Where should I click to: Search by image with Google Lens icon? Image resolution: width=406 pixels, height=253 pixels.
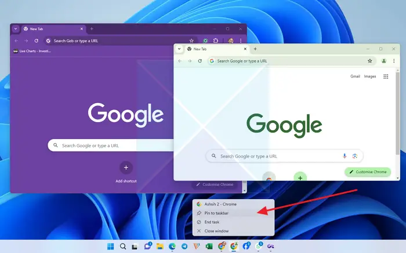[355, 156]
